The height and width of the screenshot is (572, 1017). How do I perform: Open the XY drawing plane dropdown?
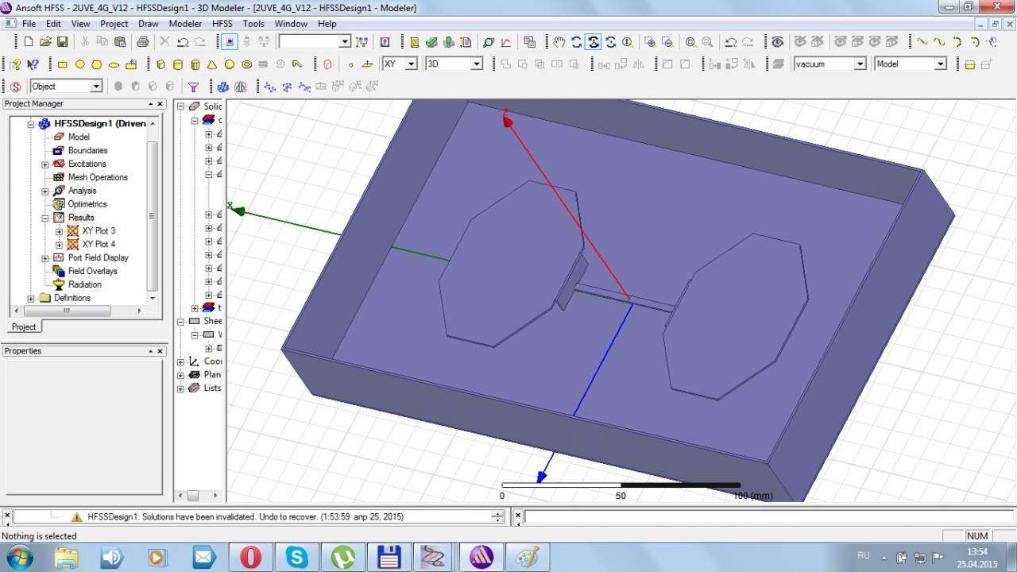click(411, 64)
